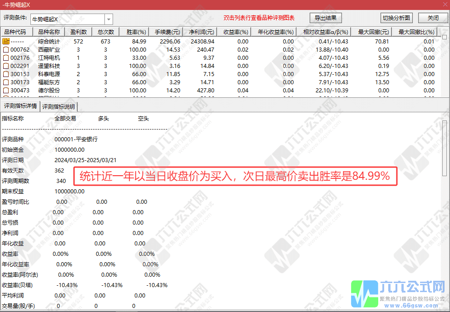This screenshot has height=312, width=450.
Task: Tick the box beside stock 002291 通望科技
Action: click(x=6, y=66)
